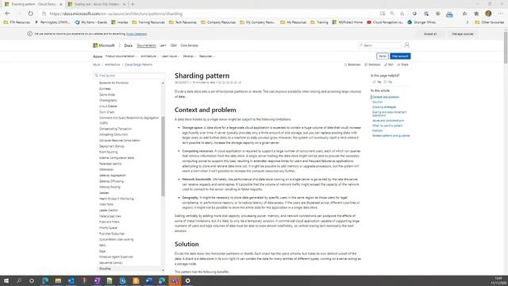Open the Collections icon in browser toolbar
508x286 pixels.
pos(476,14)
